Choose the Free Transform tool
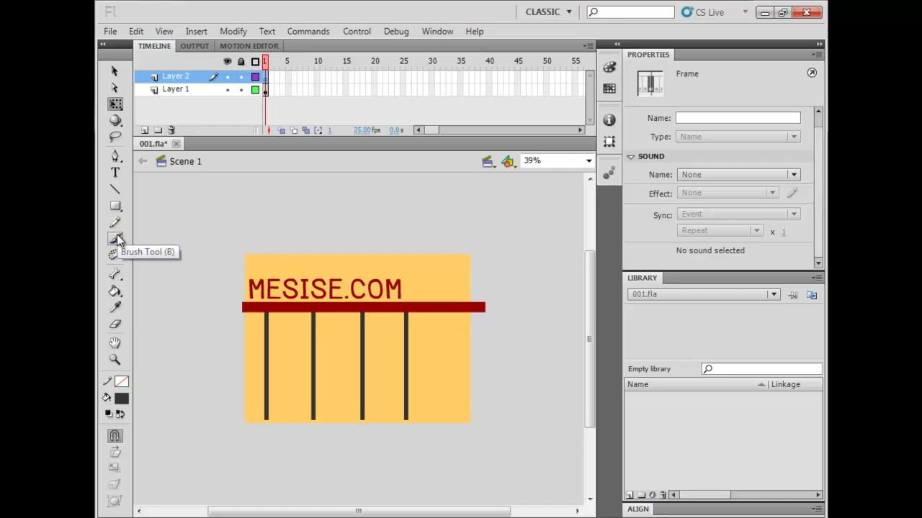This screenshot has height=518, width=922. click(115, 104)
